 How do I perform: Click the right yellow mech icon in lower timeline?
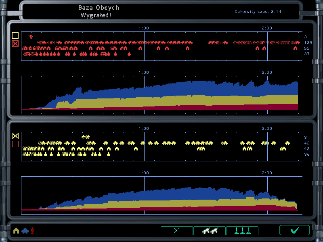point(88,137)
